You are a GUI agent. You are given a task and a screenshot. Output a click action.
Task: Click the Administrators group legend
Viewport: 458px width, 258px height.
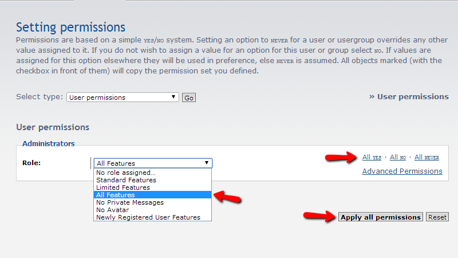pos(48,143)
